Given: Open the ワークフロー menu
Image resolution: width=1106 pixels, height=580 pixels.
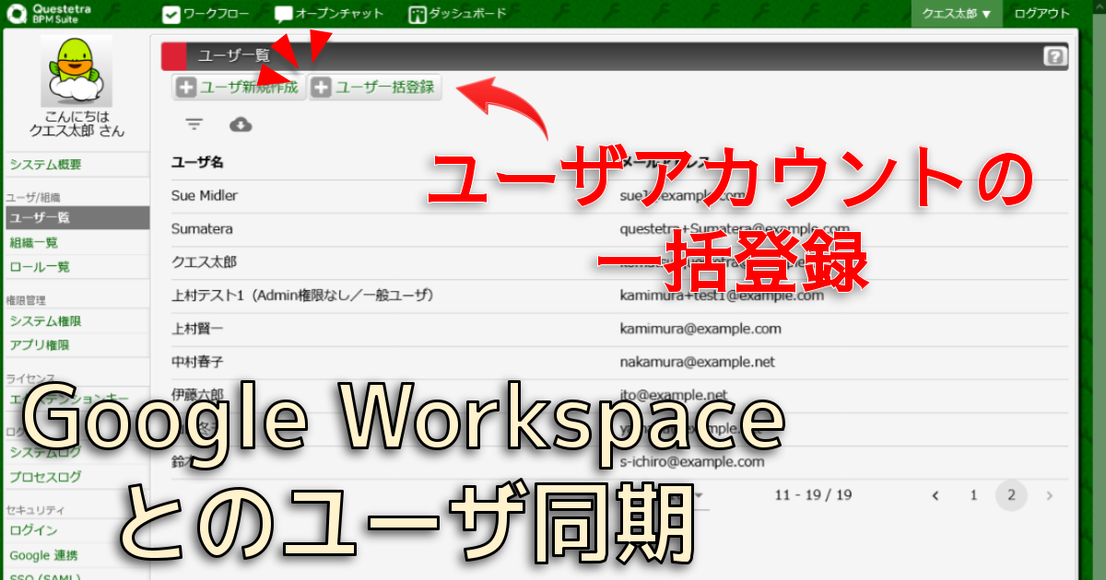Looking at the screenshot, I should tap(206, 14).
